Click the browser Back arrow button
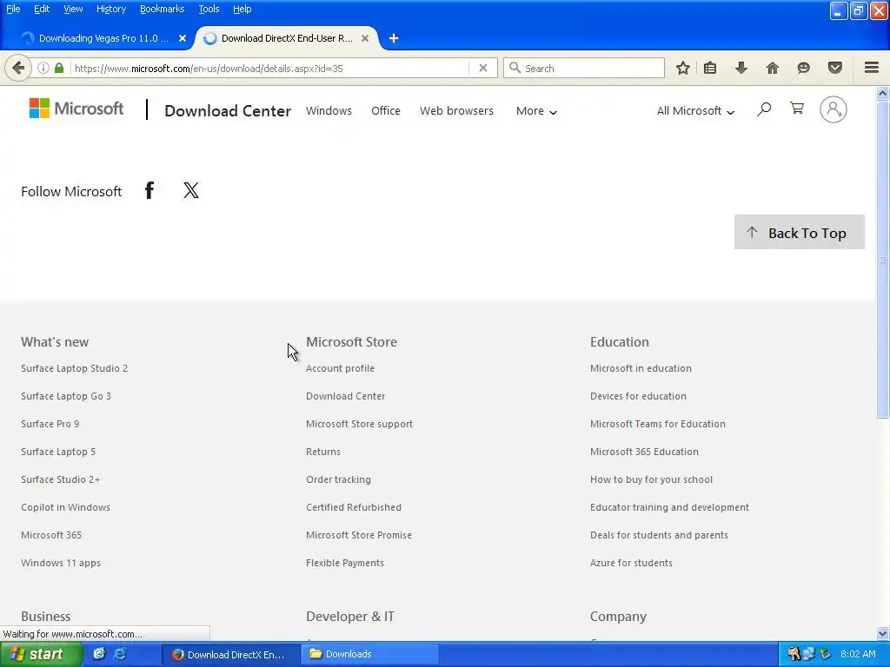This screenshot has height=667, width=890. [x=18, y=68]
